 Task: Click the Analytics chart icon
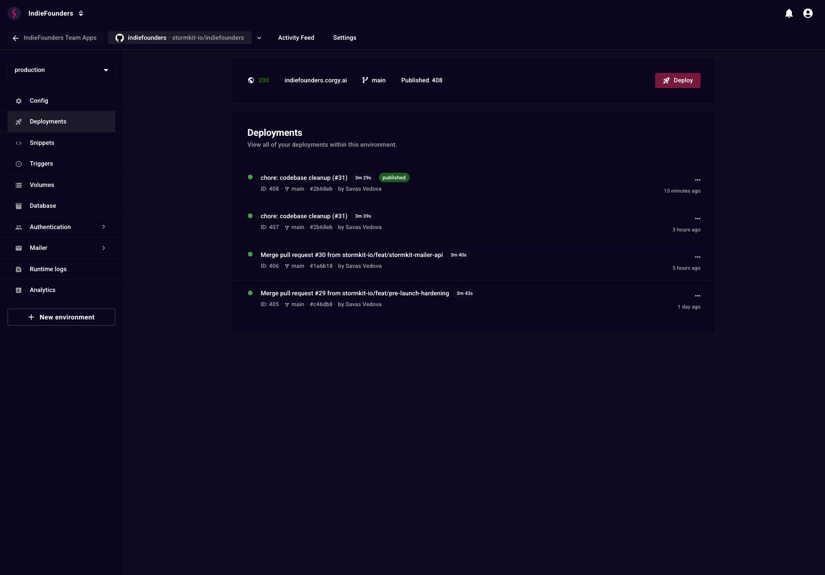[x=19, y=290]
